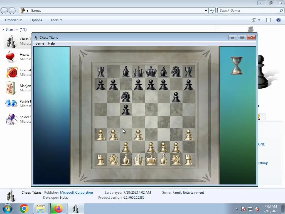Image resolution: width=285 pixels, height=214 pixels.
Task: Click Games in the address bar
Action: (36, 11)
